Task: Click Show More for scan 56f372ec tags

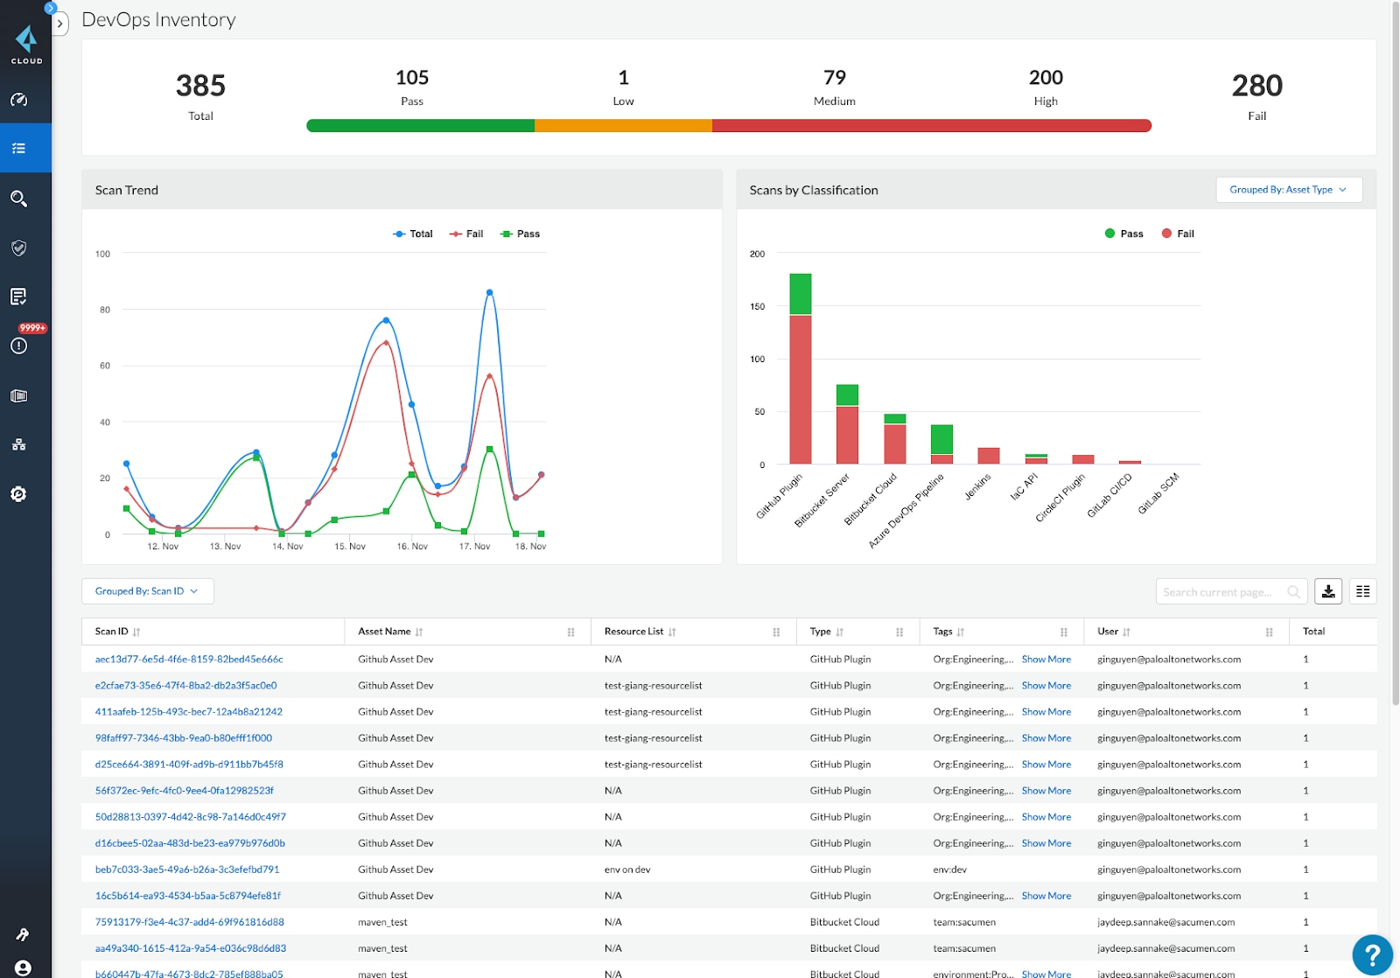Action: click(x=1046, y=791)
